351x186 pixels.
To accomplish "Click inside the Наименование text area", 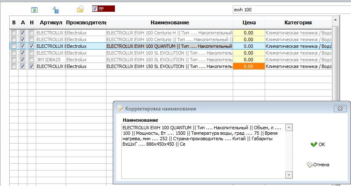I will (x=204, y=151).
